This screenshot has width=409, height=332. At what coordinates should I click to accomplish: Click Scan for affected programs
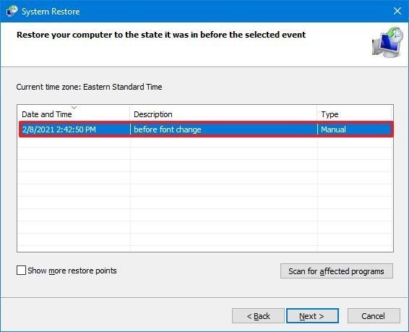337,271
